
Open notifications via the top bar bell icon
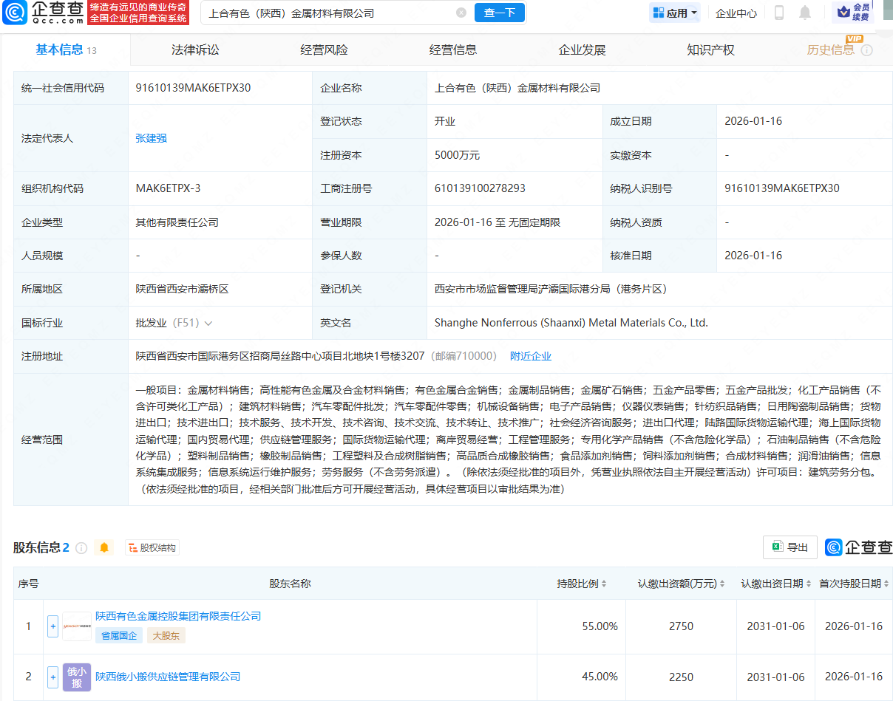point(804,13)
